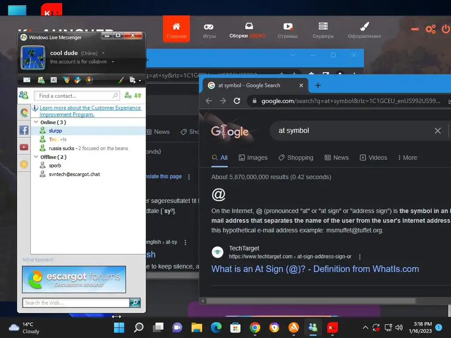Click the launcher settings gears icon
The height and width of the screenshot is (338, 451).
coord(431,29)
